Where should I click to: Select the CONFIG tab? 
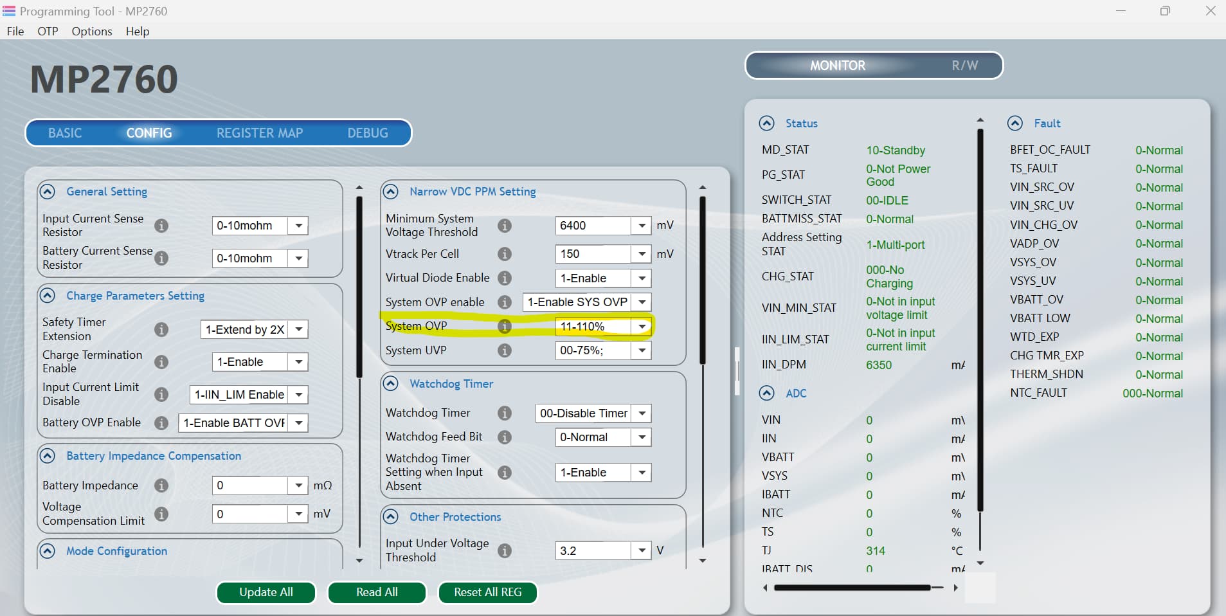[x=149, y=133]
